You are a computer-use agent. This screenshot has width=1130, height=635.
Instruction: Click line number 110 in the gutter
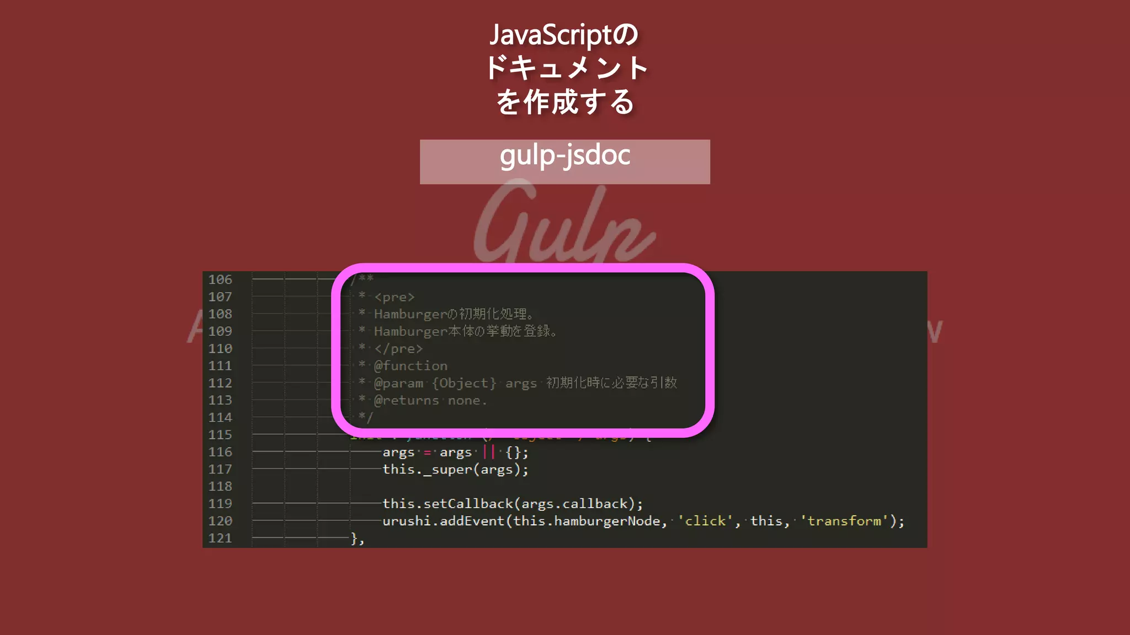coord(220,348)
